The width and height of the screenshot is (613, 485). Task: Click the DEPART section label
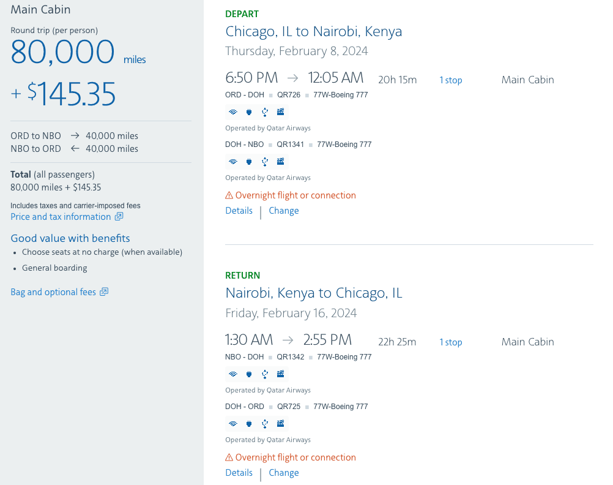(x=242, y=13)
